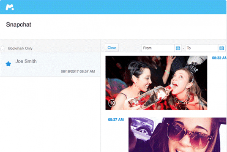Click the Clear button

click(x=112, y=48)
